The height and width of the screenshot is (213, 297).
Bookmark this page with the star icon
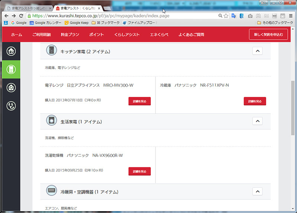(226, 16)
